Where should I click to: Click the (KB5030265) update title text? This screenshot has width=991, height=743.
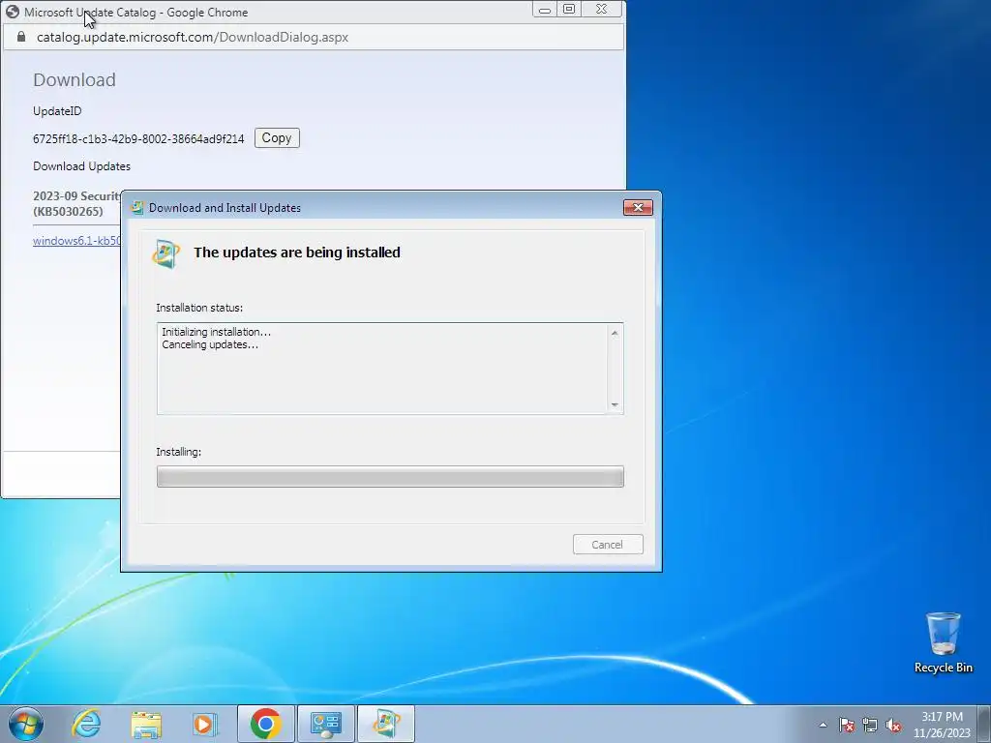point(68,212)
